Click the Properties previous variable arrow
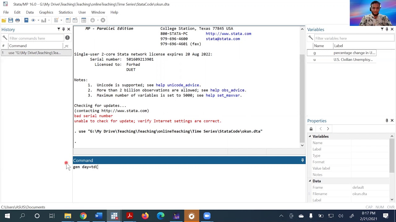 pyautogui.click(x=321, y=129)
